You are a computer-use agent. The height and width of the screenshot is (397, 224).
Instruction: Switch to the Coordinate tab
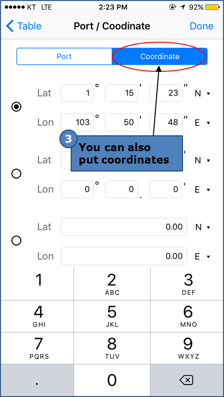160,56
